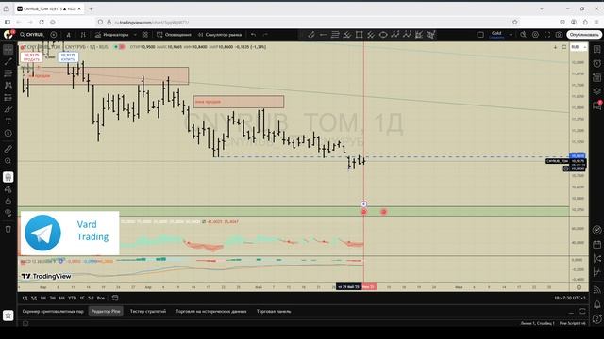
Task: Select the ruler measure tool in left sidebar
Action: tap(8, 149)
